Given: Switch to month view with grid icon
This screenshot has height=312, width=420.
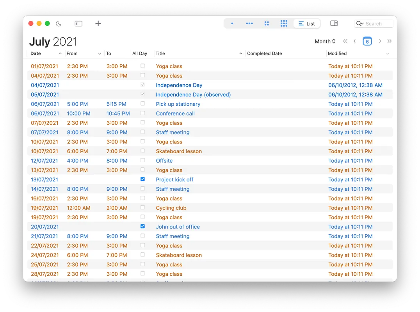Looking at the screenshot, I should [267, 23].
